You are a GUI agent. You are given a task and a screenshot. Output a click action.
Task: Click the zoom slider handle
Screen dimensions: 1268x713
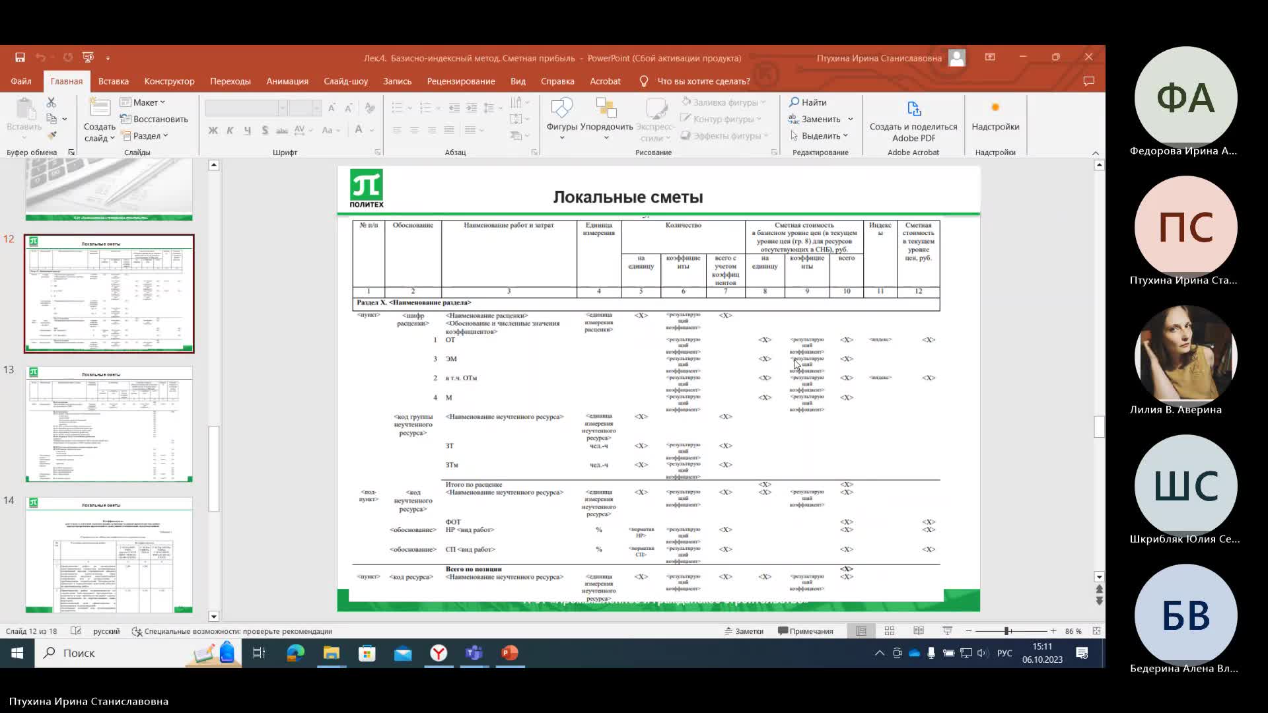[1006, 631]
